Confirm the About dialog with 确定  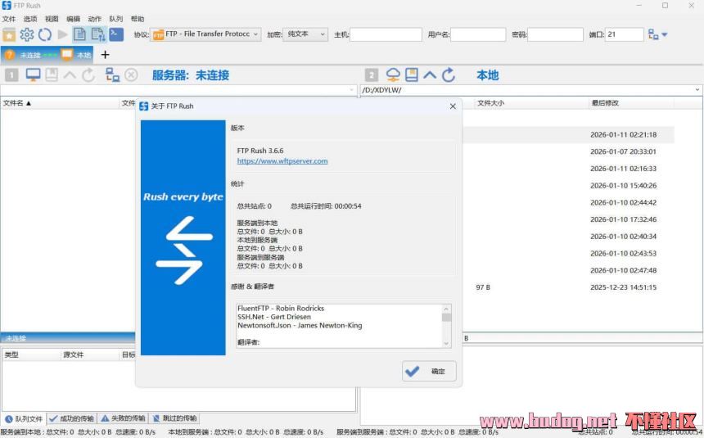(x=429, y=371)
